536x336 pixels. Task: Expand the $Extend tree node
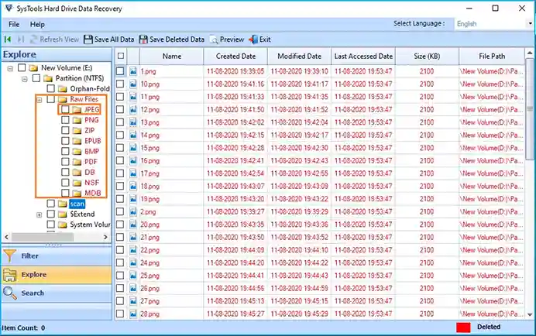(x=40, y=215)
